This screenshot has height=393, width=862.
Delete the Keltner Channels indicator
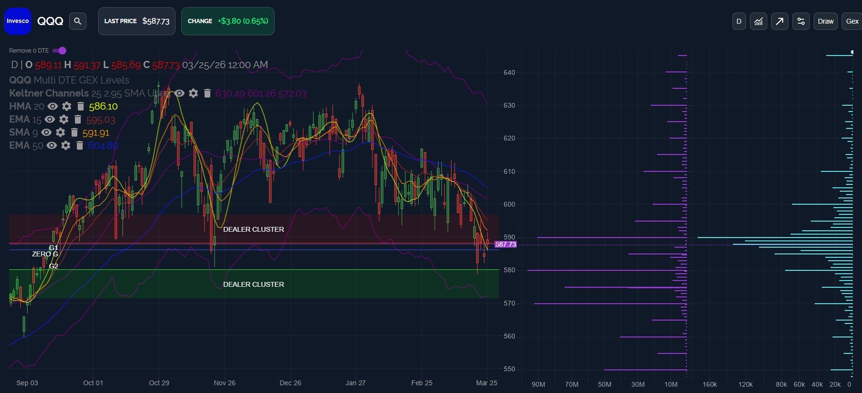[x=207, y=93]
